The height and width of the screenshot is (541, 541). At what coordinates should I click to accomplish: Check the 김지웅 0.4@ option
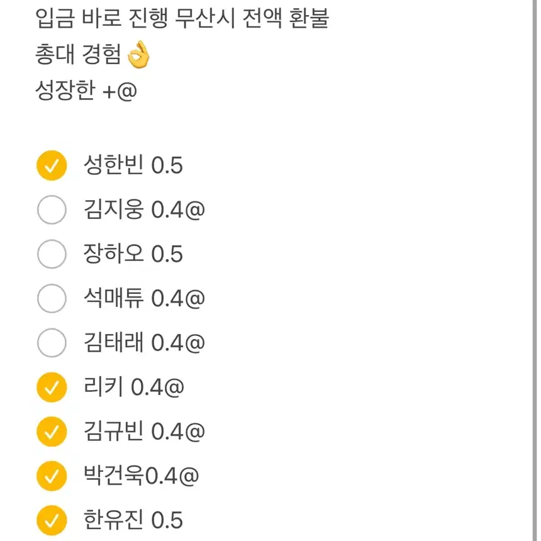coord(52,209)
